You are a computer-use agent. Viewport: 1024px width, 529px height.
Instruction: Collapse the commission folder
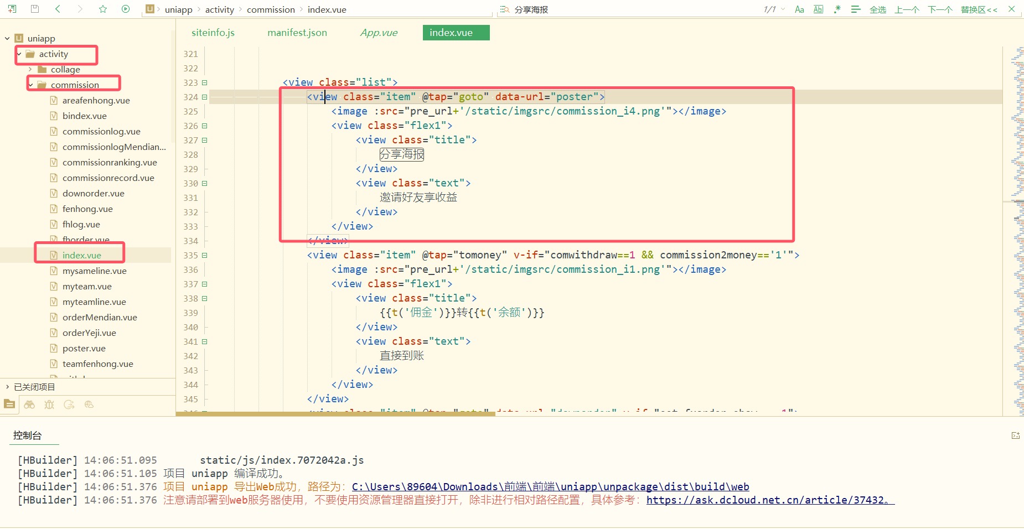tap(30, 85)
